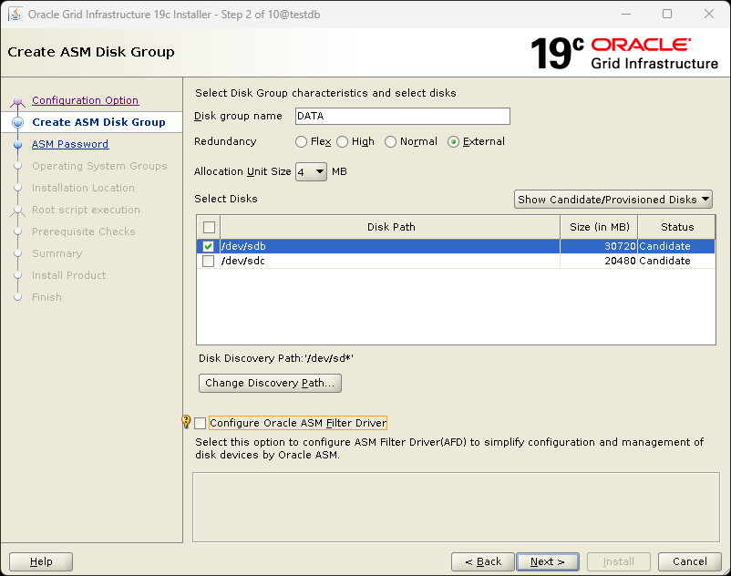Click the 30720 size cell

click(599, 246)
